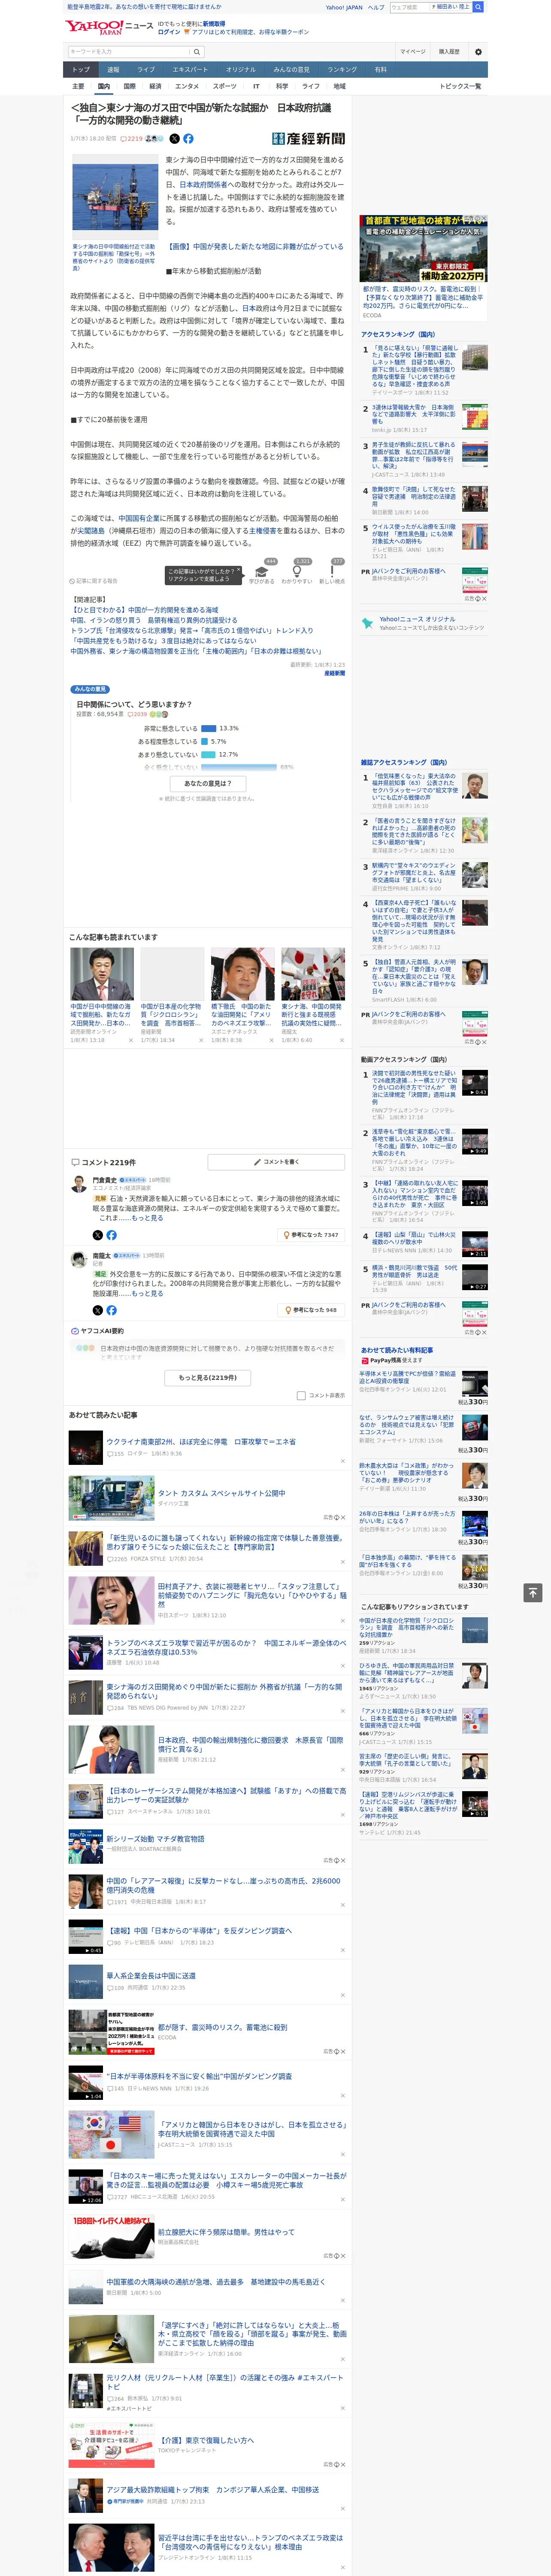Expand 南龍太's comment with もっと見る

tap(148, 1293)
